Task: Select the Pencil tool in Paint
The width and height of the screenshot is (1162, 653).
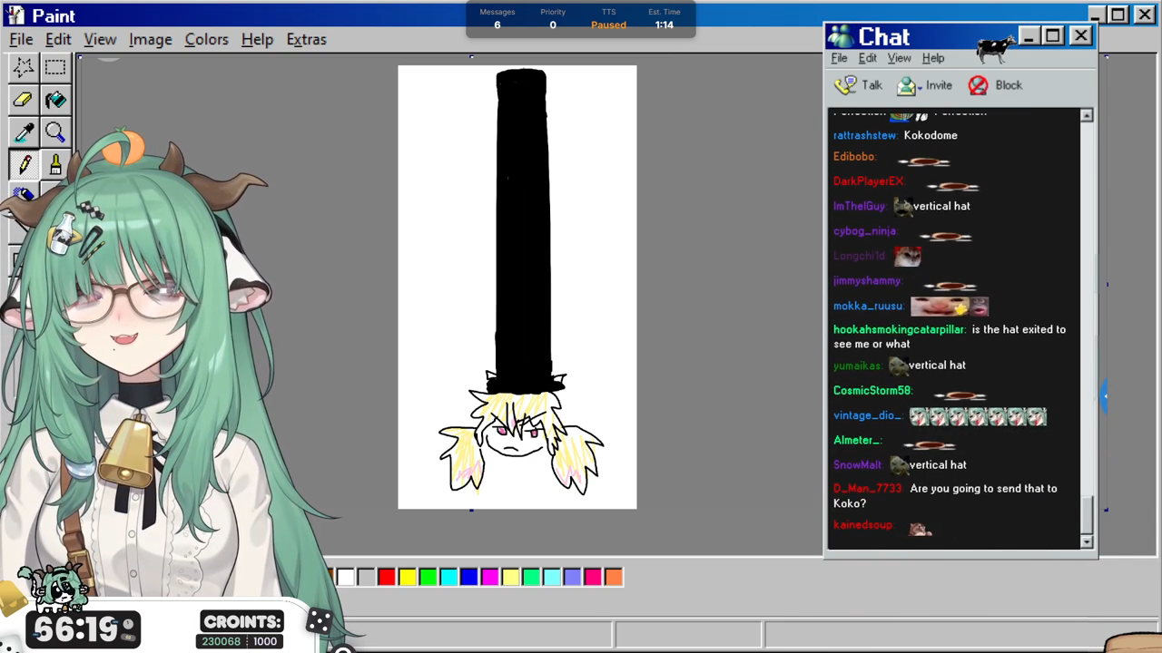Action: coord(24,165)
